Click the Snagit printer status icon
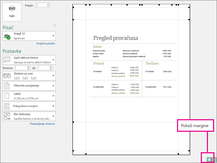This screenshot has height=163, width=217. pos(7,37)
